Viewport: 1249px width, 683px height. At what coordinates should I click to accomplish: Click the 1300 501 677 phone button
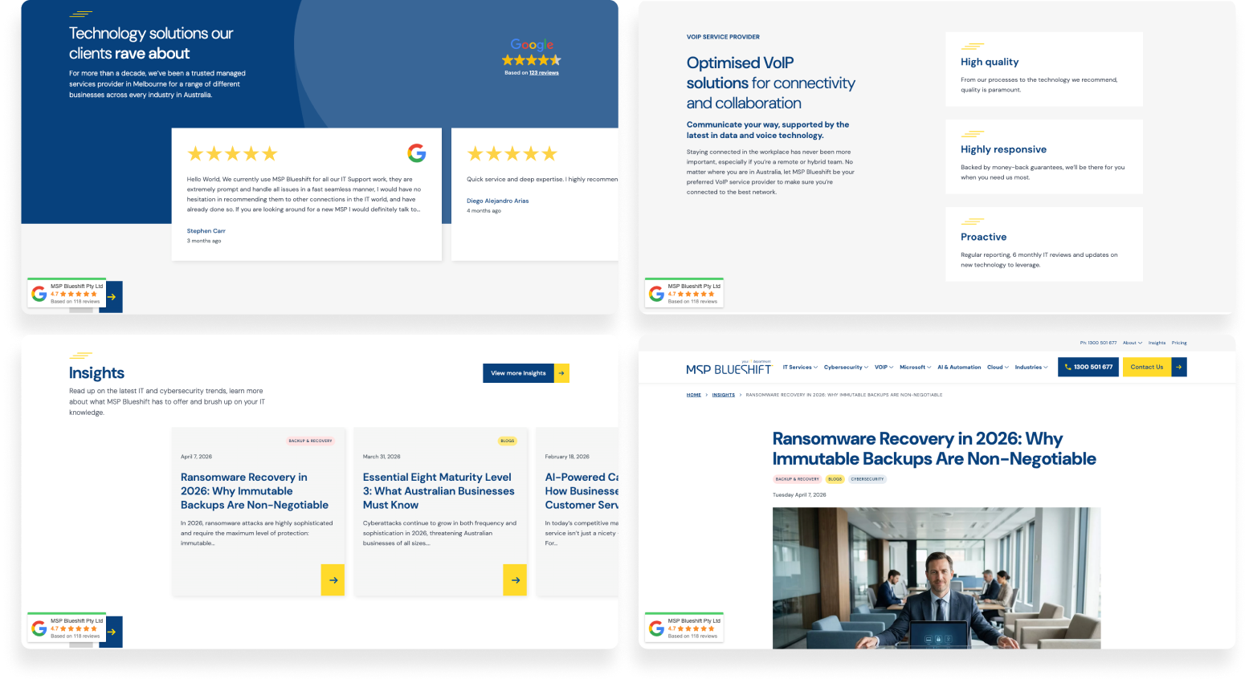coord(1088,367)
